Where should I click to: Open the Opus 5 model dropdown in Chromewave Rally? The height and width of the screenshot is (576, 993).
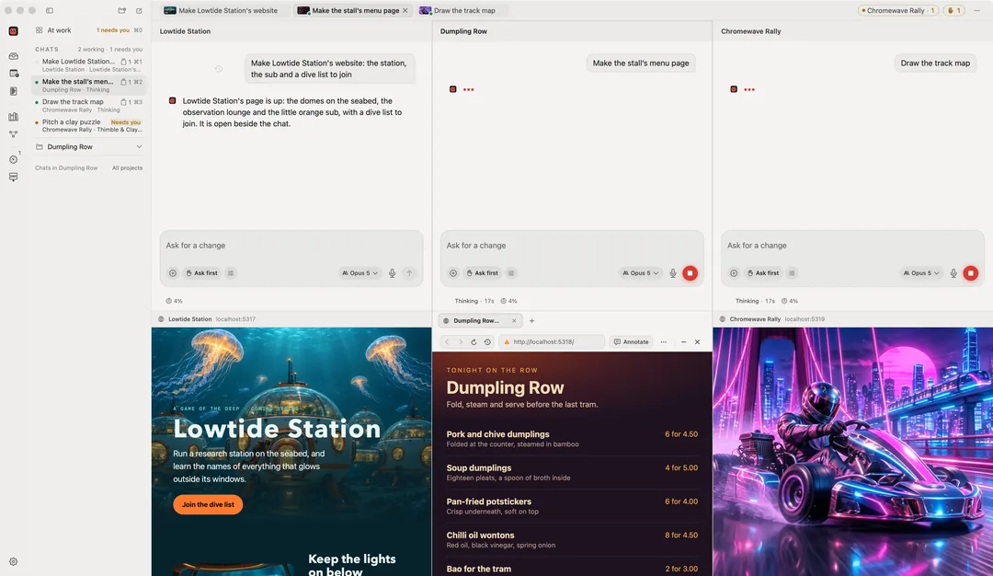click(x=920, y=273)
